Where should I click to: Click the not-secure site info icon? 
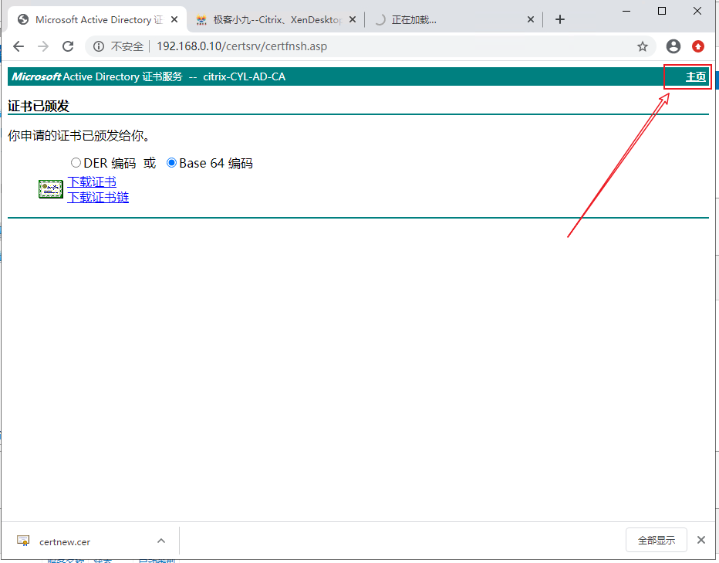(99, 46)
